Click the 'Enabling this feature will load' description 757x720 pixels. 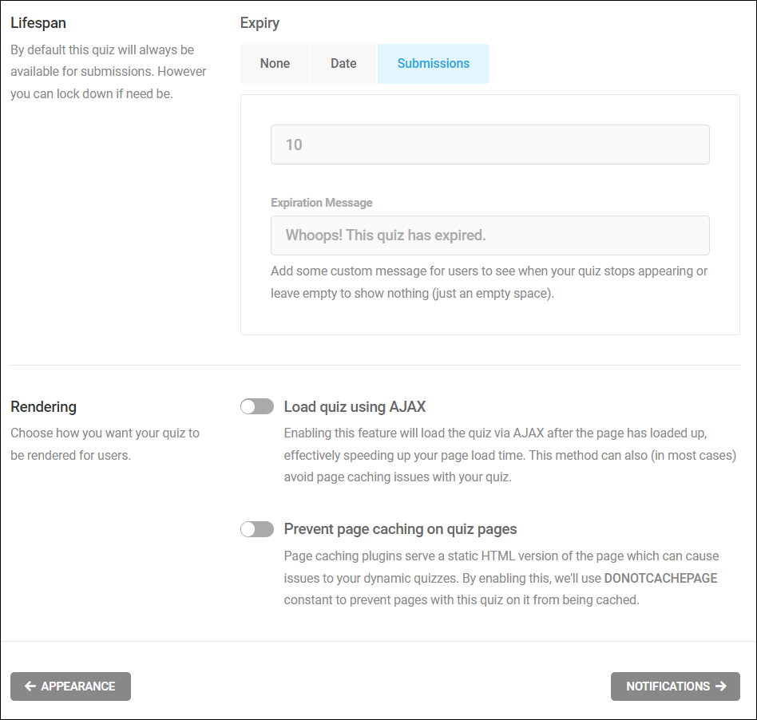[x=509, y=455]
